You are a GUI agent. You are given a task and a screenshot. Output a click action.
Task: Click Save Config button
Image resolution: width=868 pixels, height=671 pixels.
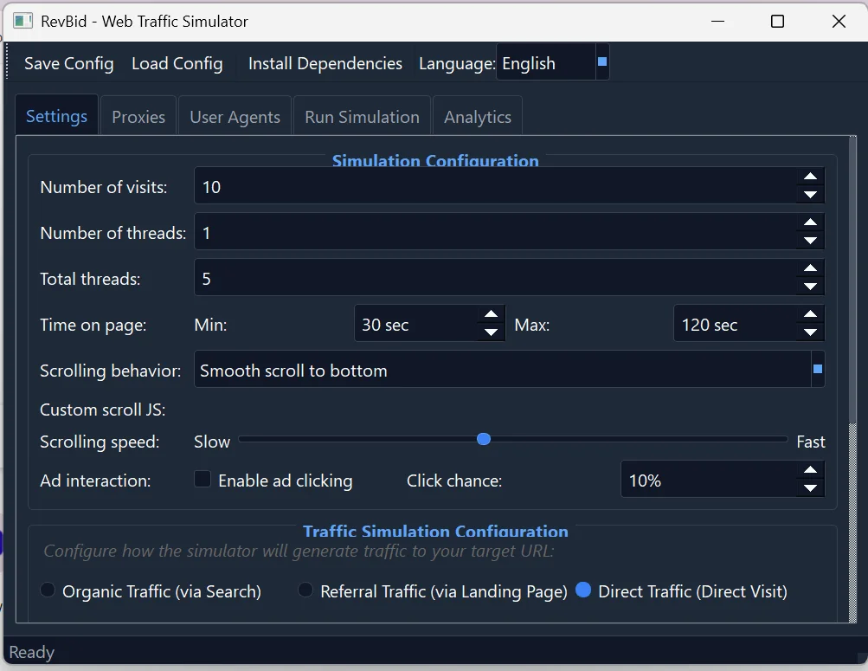click(68, 63)
